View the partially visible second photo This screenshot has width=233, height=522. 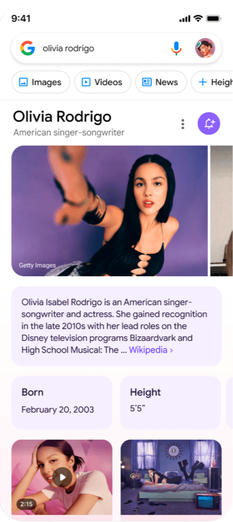222,211
